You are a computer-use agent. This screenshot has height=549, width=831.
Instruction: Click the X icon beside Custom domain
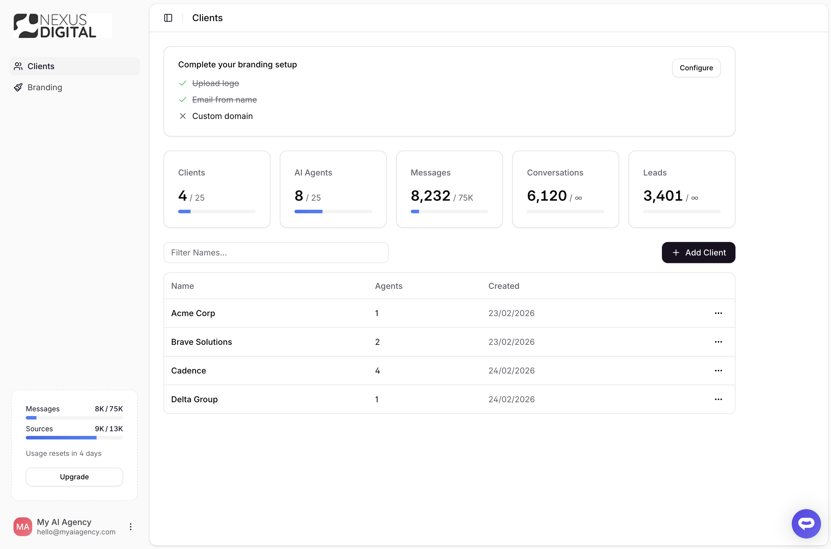point(183,116)
